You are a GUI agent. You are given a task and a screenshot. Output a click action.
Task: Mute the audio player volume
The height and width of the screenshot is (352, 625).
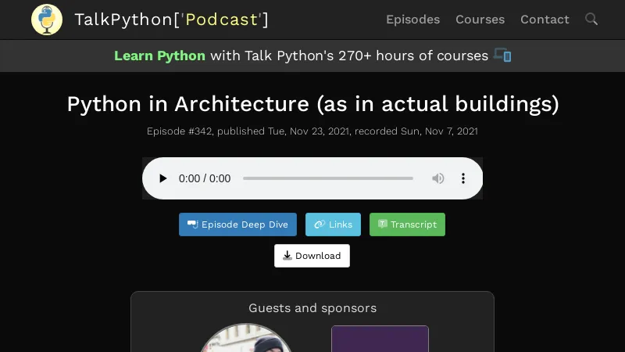tap(438, 178)
